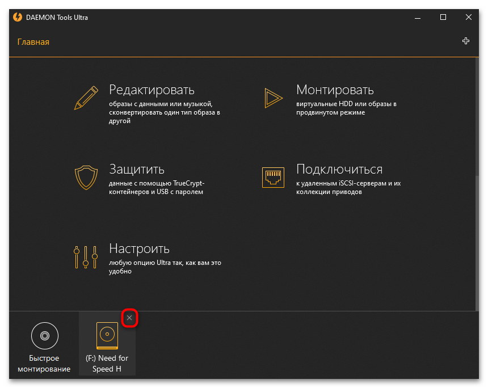Open the Подключиться heading
Screen dimensions: 488x388
[339, 169]
